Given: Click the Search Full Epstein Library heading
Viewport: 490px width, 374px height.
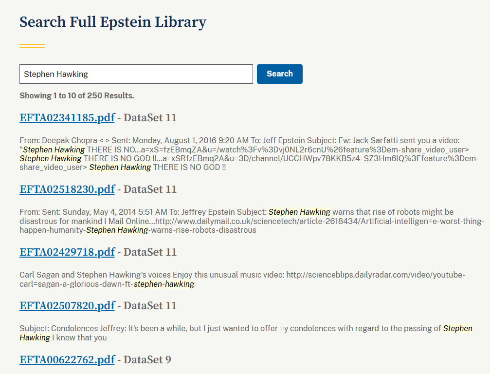Looking at the screenshot, I should (x=113, y=22).
